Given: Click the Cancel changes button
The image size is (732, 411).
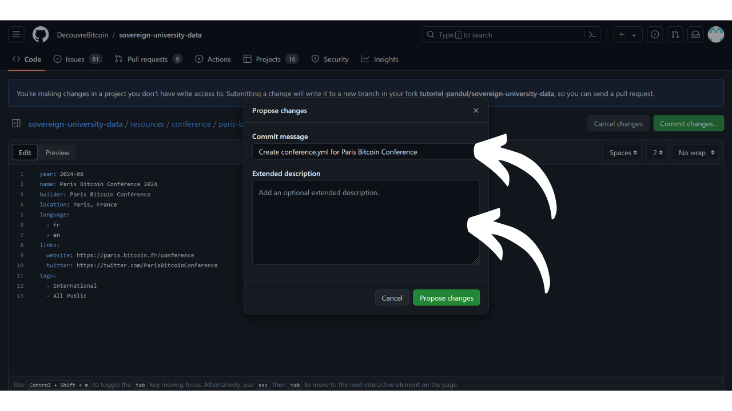Looking at the screenshot, I should (618, 123).
